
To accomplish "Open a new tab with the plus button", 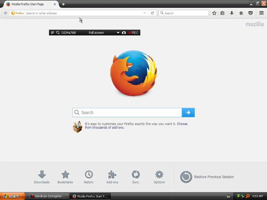I will coord(63,4).
